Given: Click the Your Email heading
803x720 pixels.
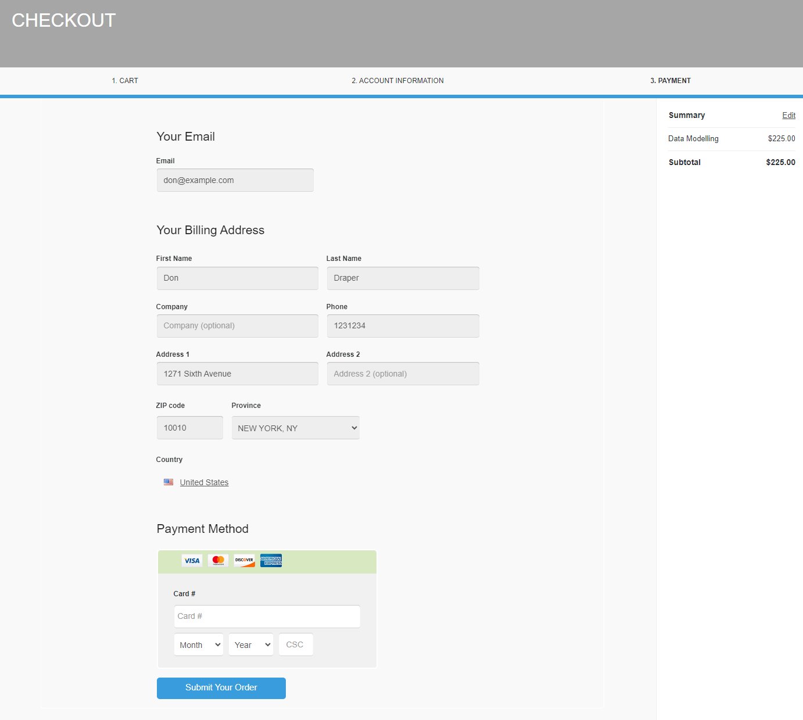Looking at the screenshot, I should coord(186,137).
